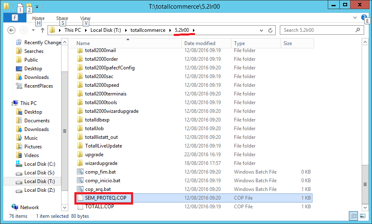The width and height of the screenshot is (372, 224).
Task: Click file list scrollbar down arrow
Action: pyautogui.click(x=365, y=207)
